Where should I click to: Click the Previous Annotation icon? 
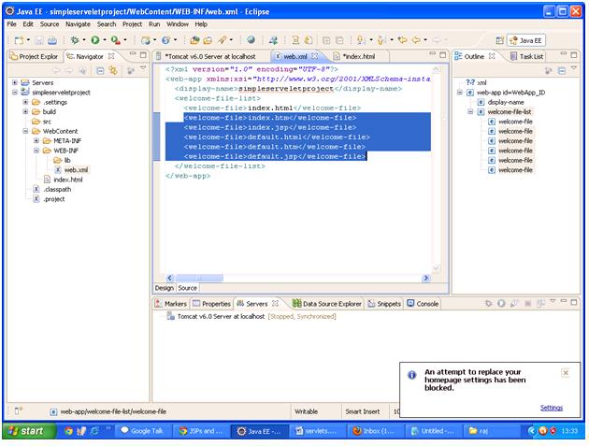[381, 40]
